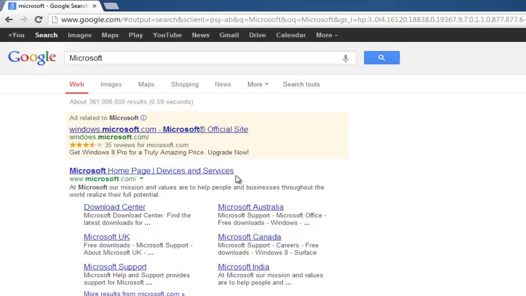Open Drive from the black bar
The height and width of the screenshot is (296, 526).
tap(257, 35)
